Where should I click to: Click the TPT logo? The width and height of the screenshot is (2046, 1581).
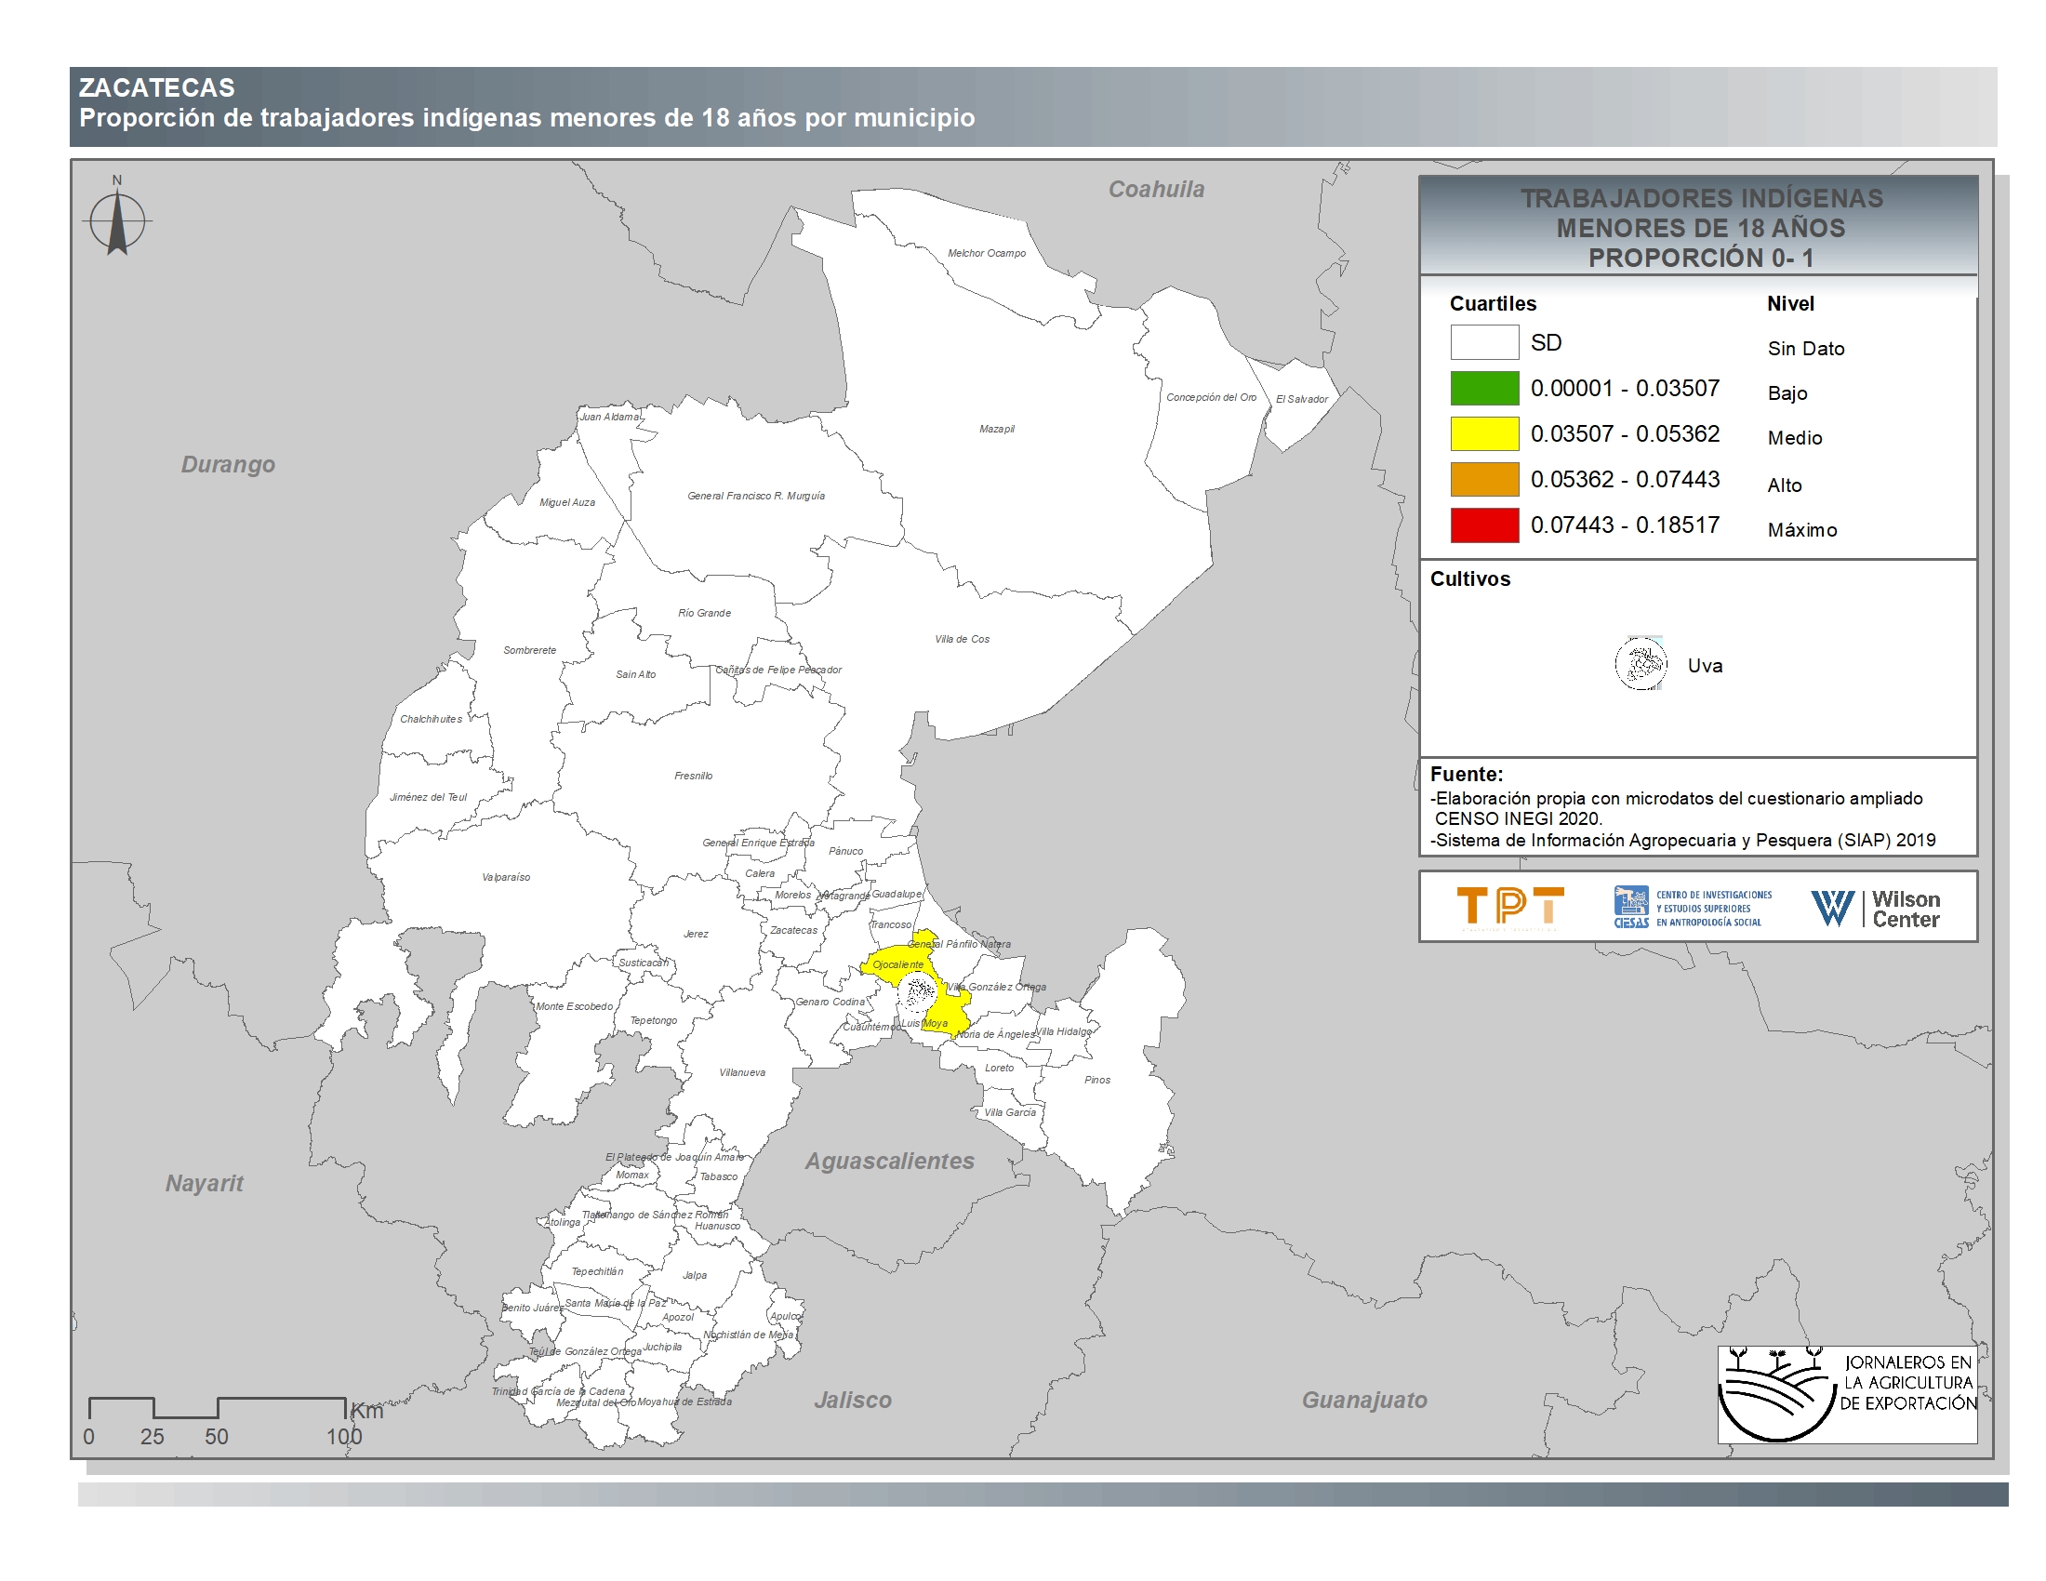point(1510,908)
